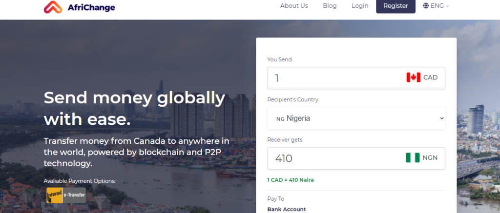Open the Login link
Viewport: 500px width, 213px height.
[360, 6]
